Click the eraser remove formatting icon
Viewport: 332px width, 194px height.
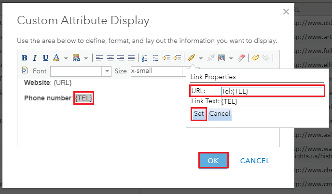tap(242, 58)
